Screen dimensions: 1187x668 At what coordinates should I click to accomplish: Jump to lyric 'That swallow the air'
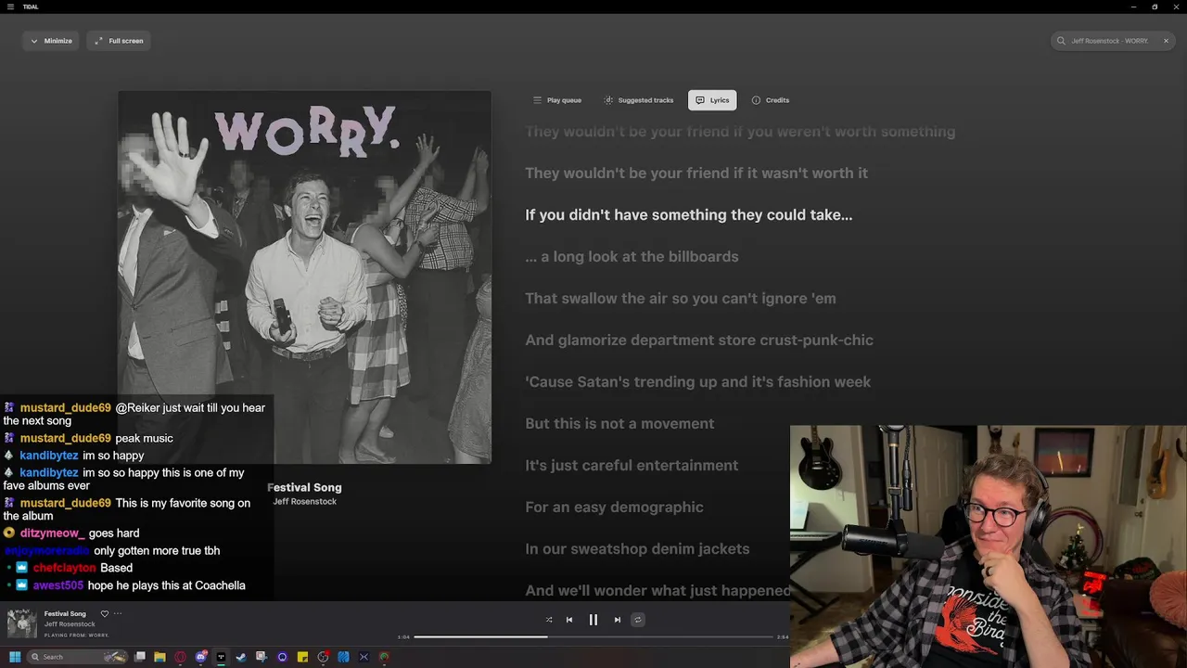[681, 299]
